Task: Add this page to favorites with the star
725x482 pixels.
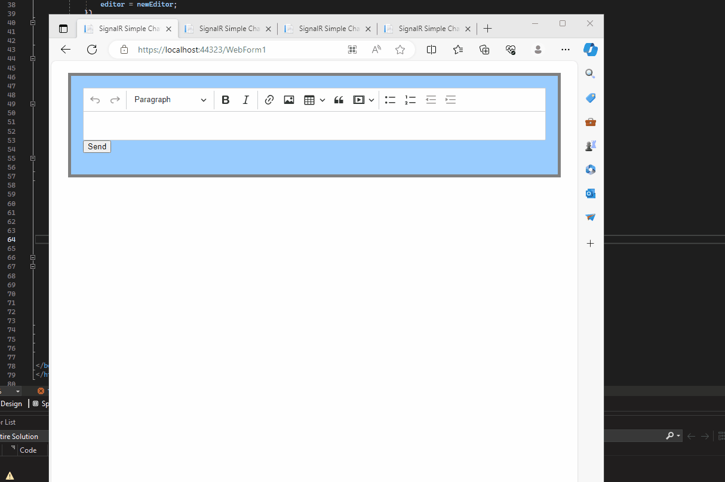Action: pos(400,50)
